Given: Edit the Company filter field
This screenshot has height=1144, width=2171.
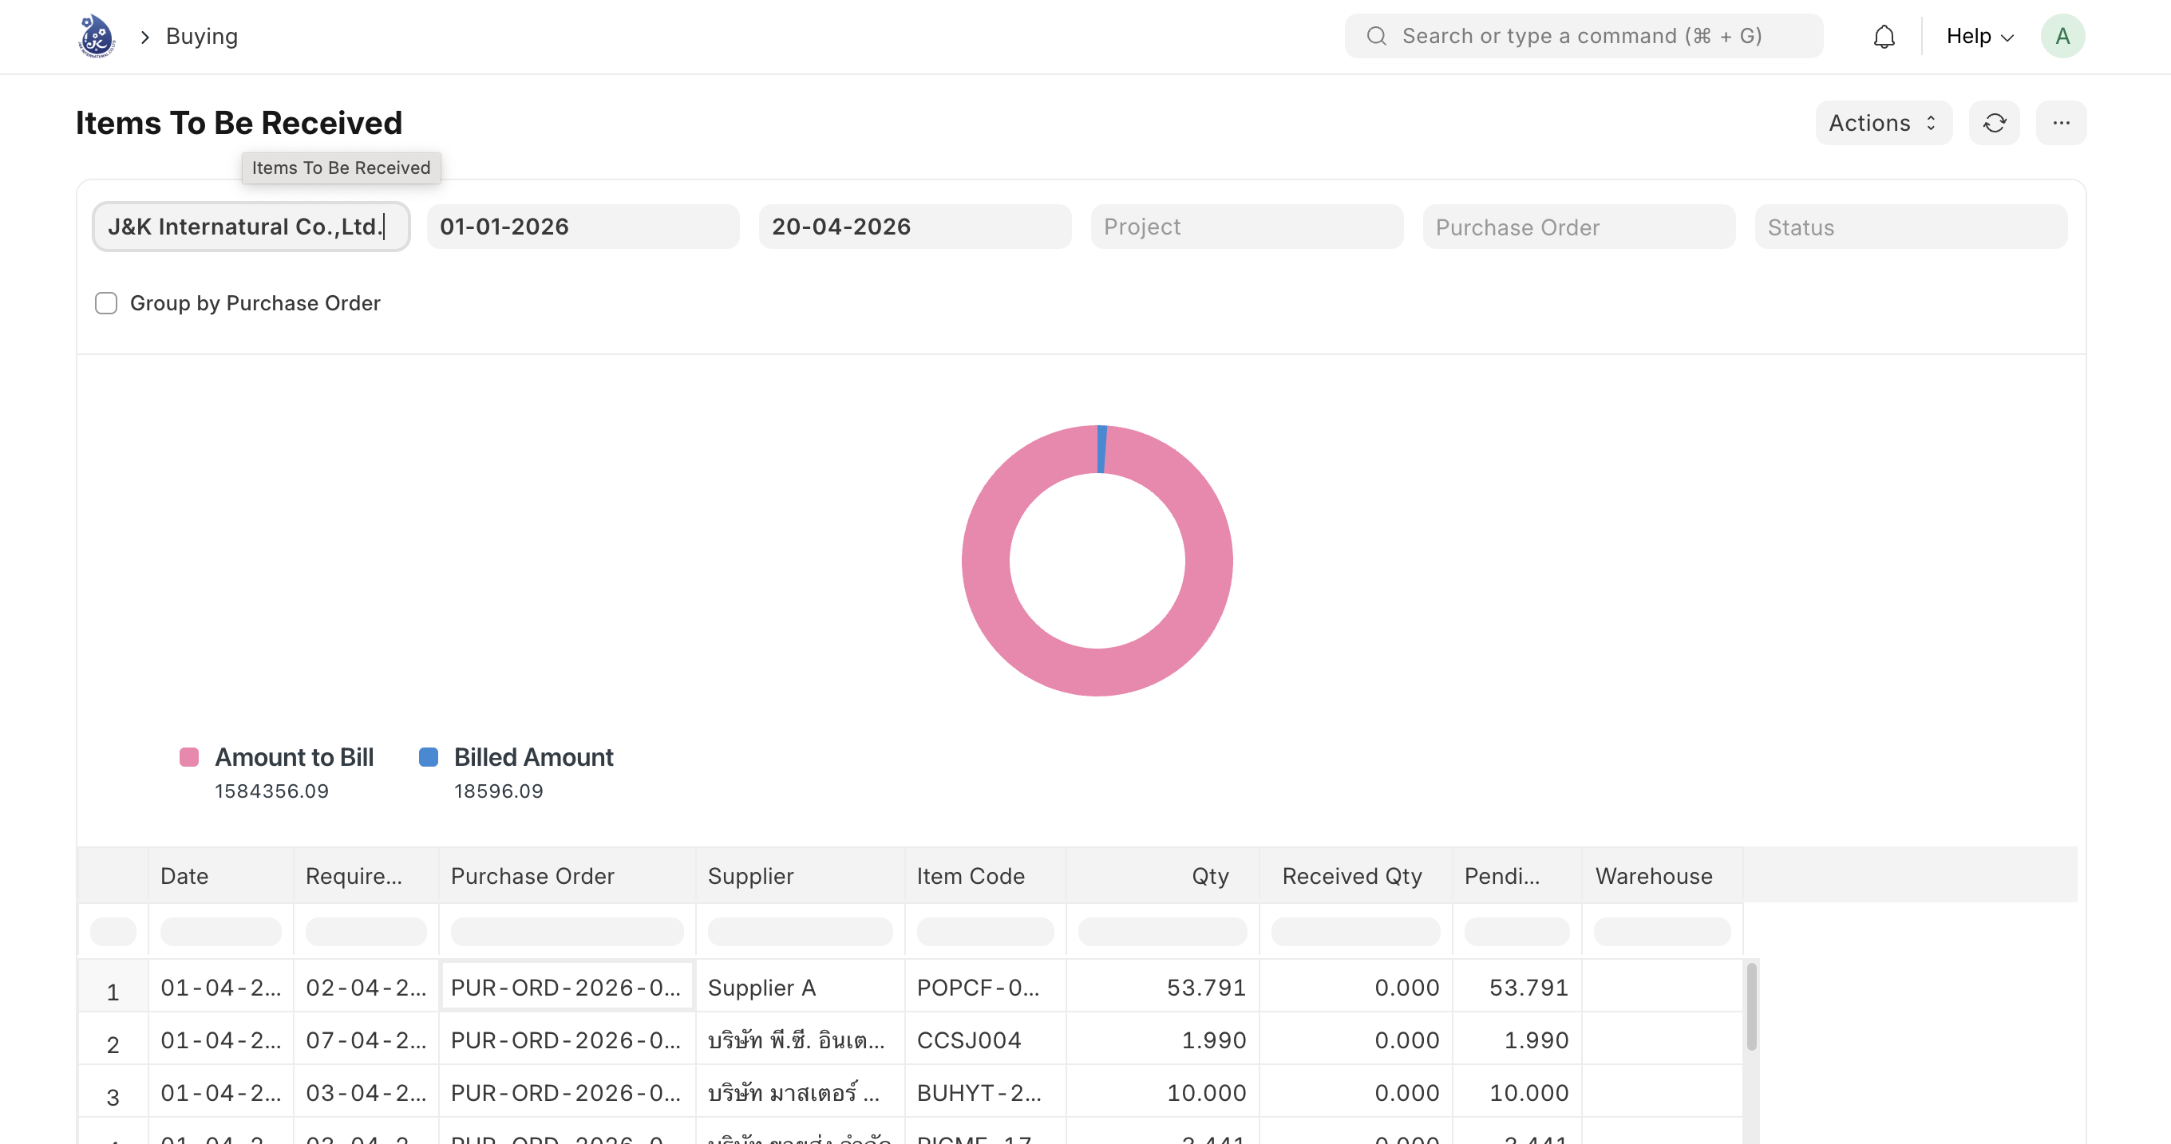Looking at the screenshot, I should pyautogui.click(x=251, y=227).
